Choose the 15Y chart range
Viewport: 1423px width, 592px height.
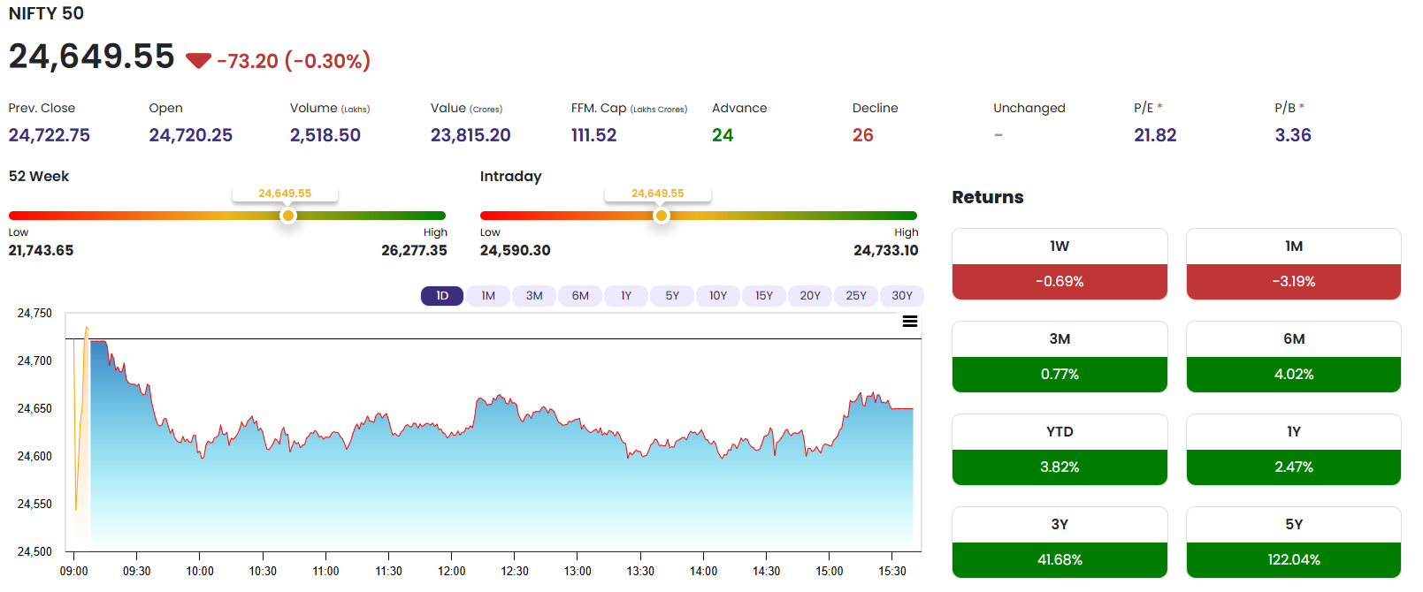764,296
